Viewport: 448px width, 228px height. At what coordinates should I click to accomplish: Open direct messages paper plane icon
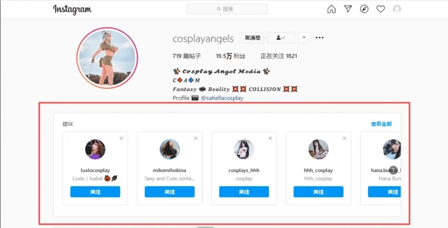[348, 9]
